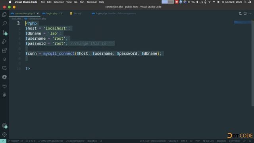Change file encoding via UTF-8

184,141
